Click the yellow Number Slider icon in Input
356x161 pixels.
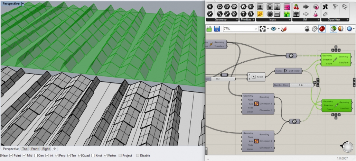(x=260, y=14)
